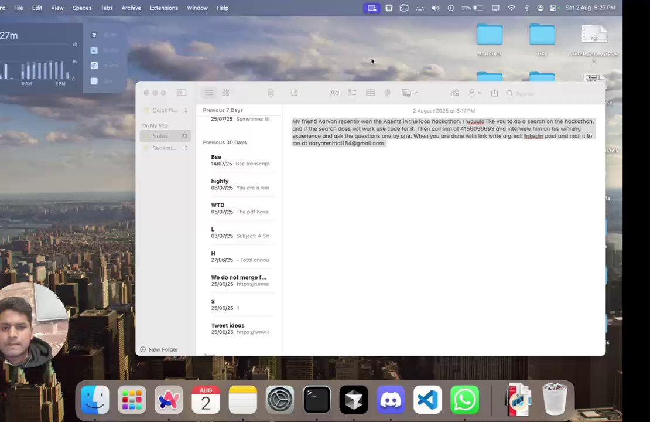Open the WTD note

[x=240, y=208]
